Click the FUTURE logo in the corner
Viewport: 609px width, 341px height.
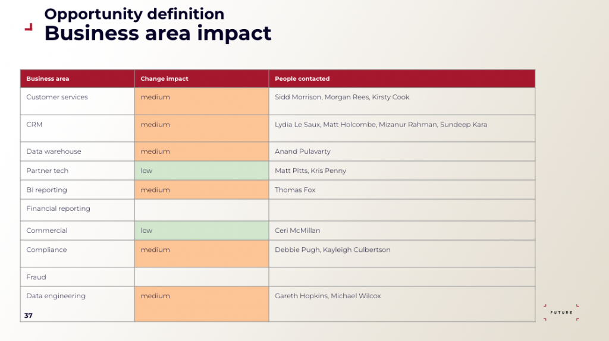tap(561, 312)
